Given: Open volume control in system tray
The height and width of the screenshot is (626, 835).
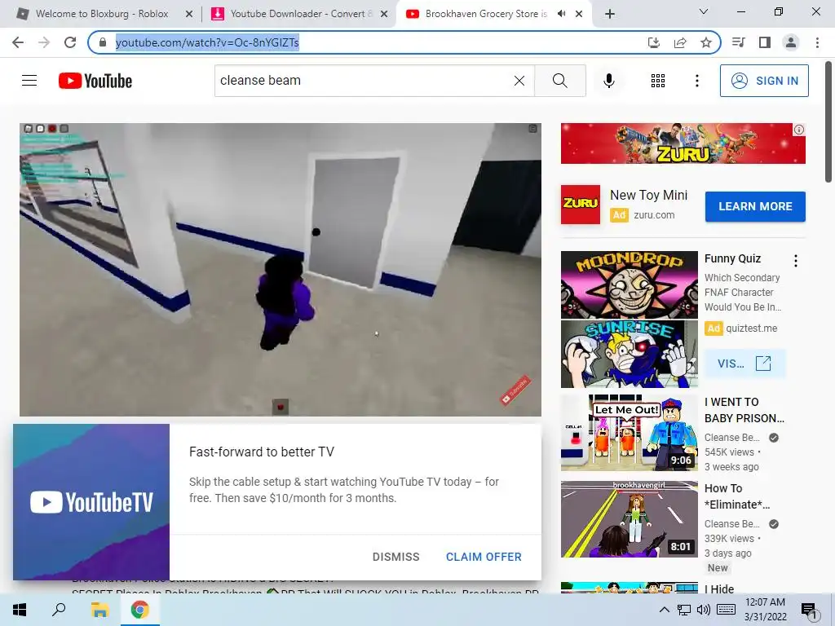Looking at the screenshot, I should tap(704, 610).
